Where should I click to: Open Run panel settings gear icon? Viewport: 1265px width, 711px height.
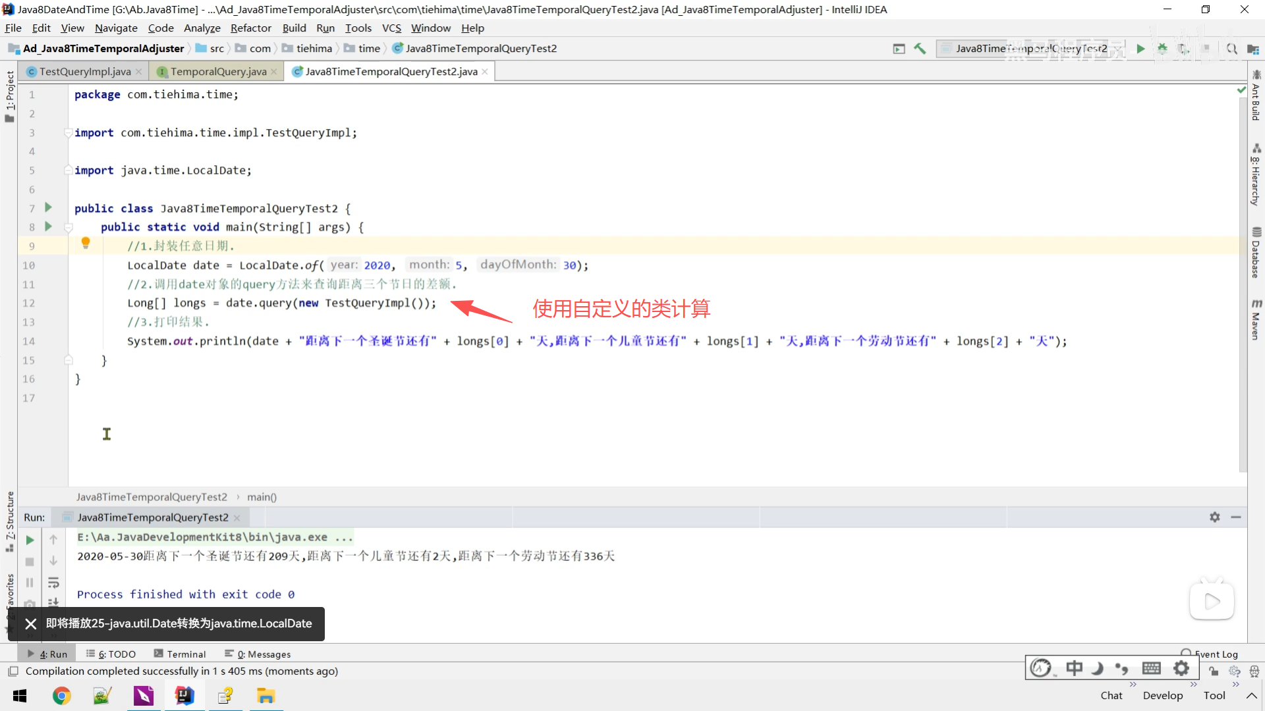1214,517
